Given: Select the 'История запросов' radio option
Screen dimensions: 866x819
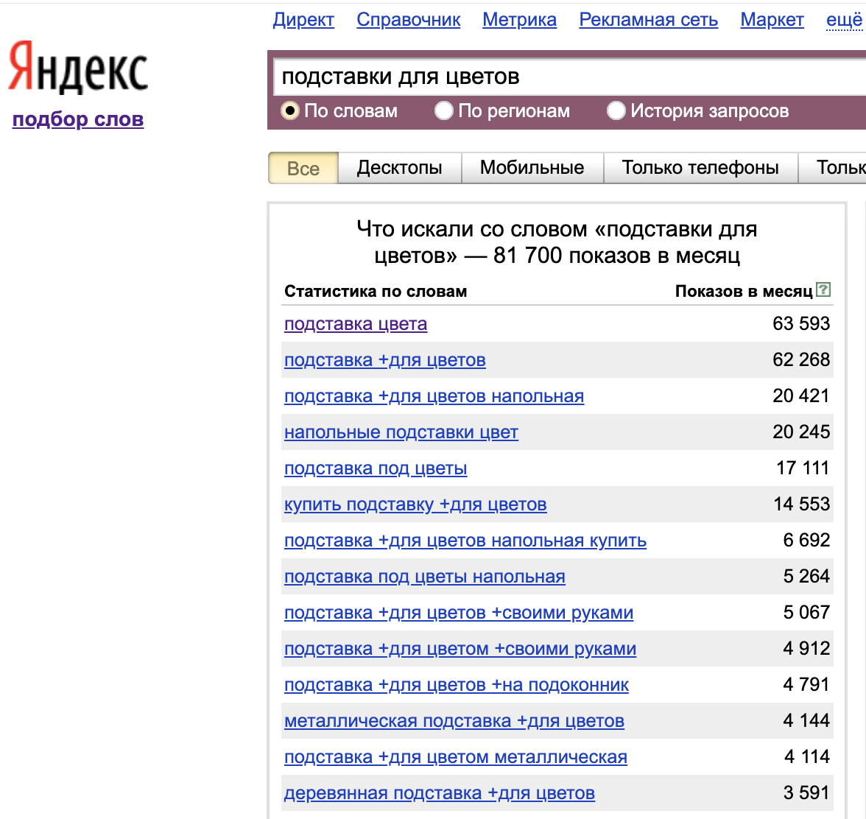Looking at the screenshot, I should click(616, 111).
